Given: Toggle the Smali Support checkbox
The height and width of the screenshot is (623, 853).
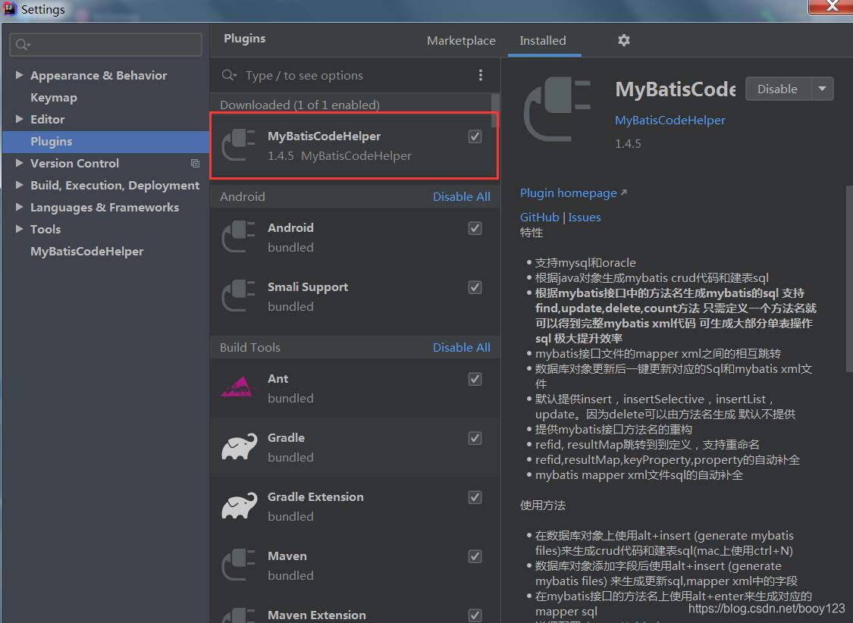Looking at the screenshot, I should click(475, 287).
